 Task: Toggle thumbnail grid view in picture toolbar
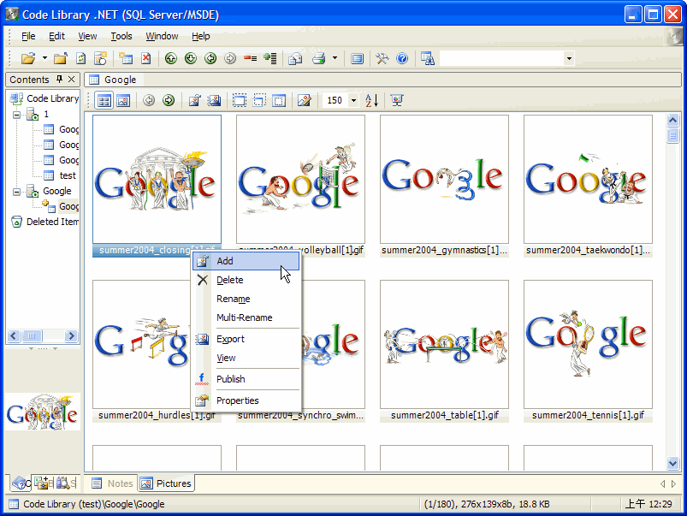(104, 100)
